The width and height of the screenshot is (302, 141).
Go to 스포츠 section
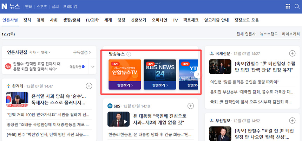click(42, 7)
